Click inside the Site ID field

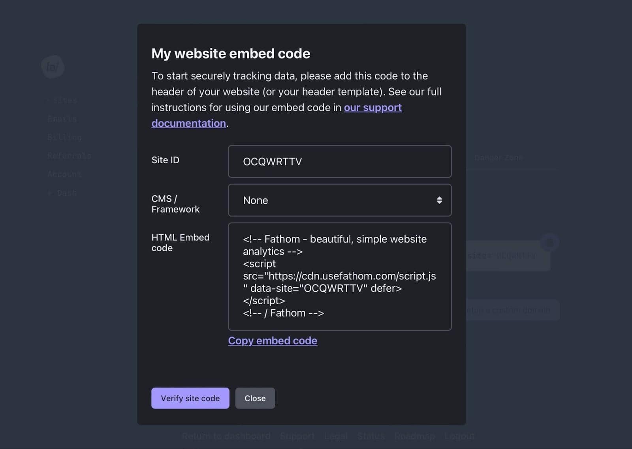pos(339,162)
